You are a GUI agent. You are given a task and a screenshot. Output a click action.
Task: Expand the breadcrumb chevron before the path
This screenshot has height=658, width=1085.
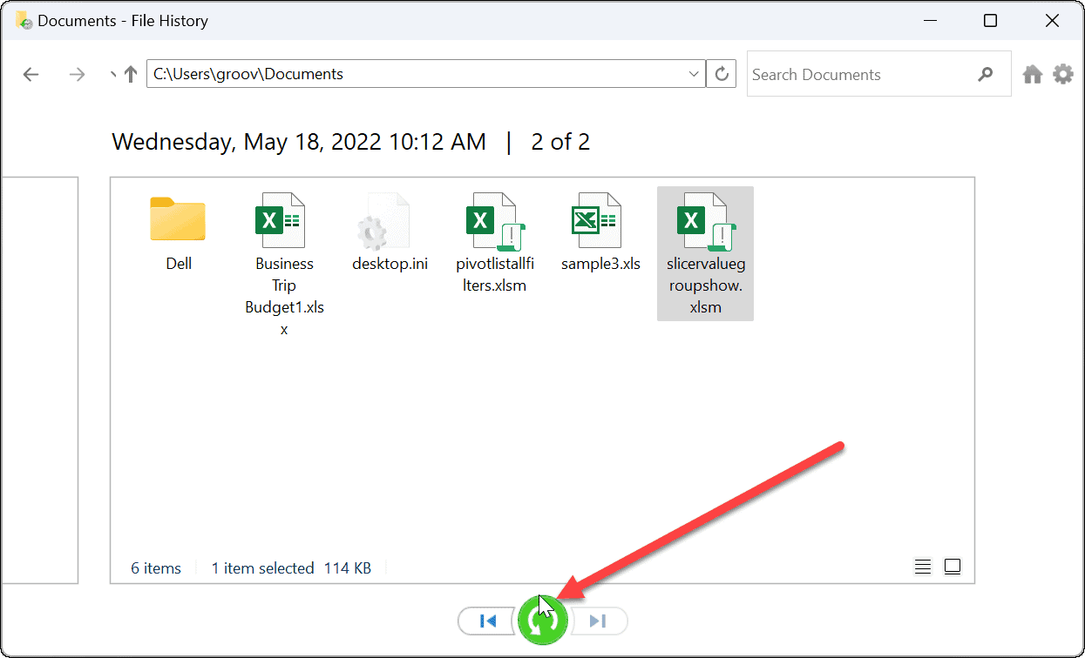pos(112,73)
